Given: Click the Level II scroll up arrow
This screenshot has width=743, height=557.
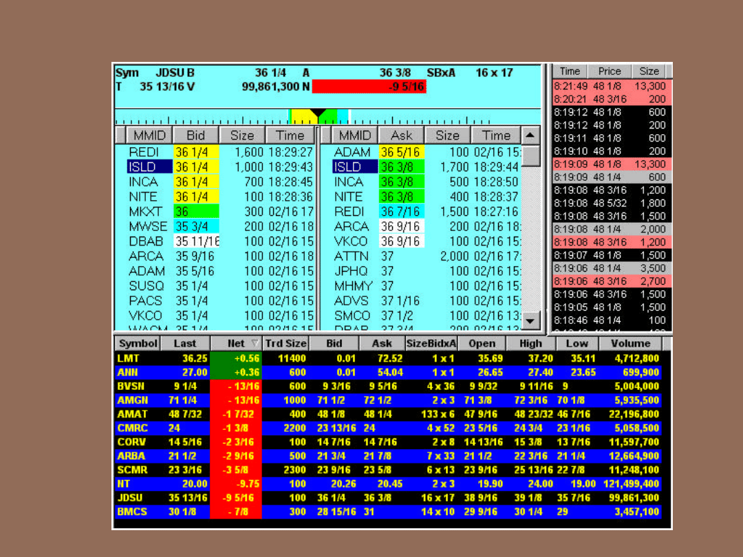Looking at the screenshot, I should coord(531,135).
